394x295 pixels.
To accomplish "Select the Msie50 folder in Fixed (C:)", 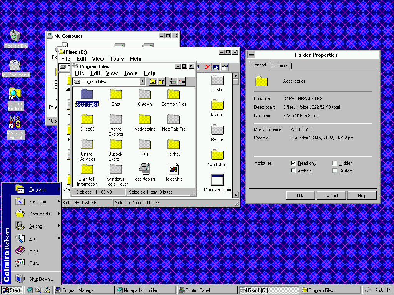I will coord(217,108).
